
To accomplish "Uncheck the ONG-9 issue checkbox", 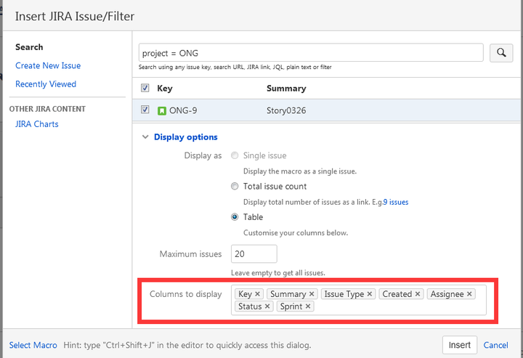I will point(145,110).
